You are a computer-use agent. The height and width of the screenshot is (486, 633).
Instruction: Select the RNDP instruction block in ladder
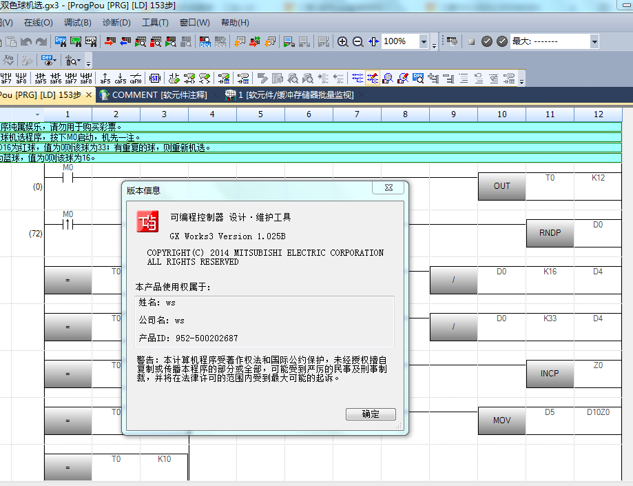tap(550, 233)
